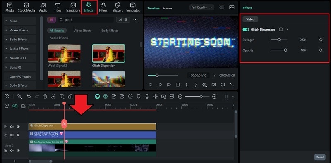Expand the NewBlue FX category
Screen dimensions: 331x163
[x=20, y=58]
